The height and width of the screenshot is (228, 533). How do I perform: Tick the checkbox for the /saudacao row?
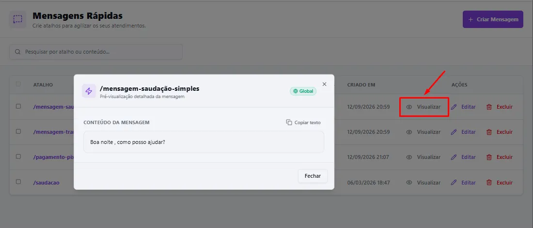tap(18, 182)
